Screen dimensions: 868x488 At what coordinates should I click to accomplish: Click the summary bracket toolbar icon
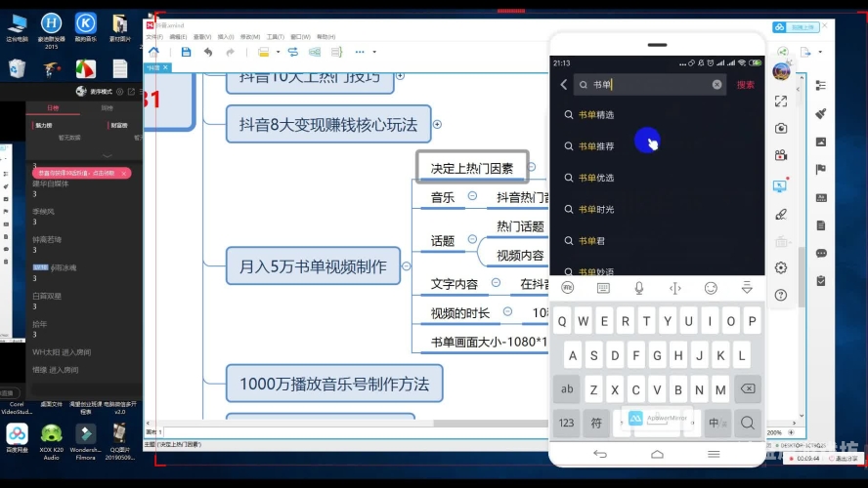tap(336, 52)
